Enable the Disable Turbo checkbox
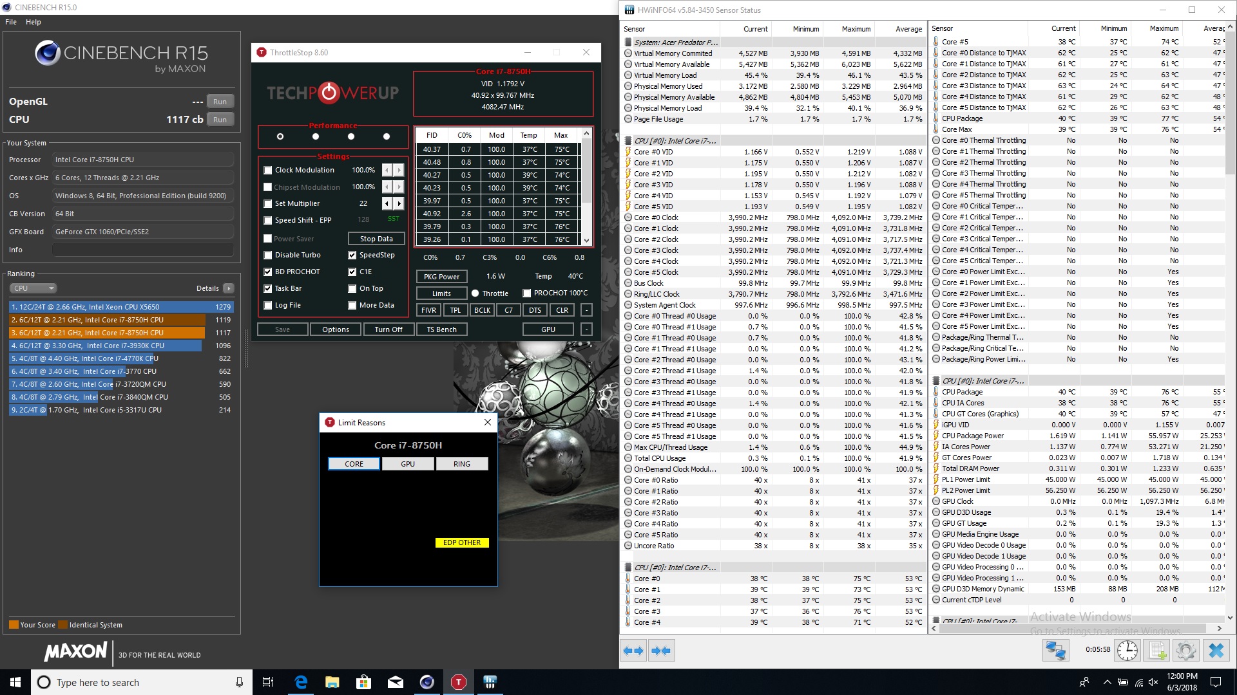The image size is (1237, 695). (268, 255)
